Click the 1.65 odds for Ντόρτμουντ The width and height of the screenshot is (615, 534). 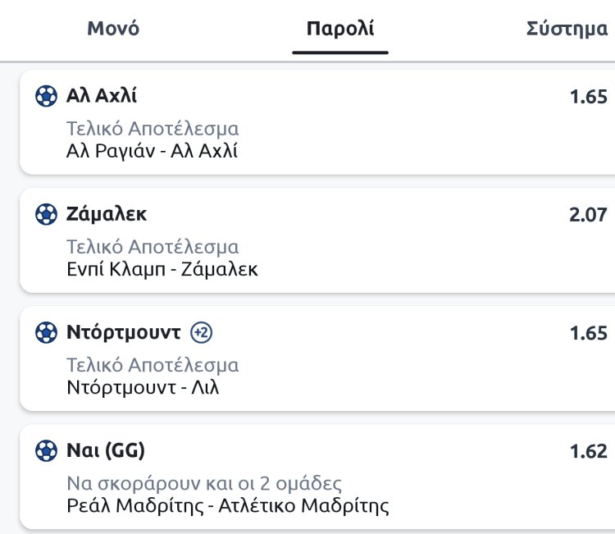point(588,333)
